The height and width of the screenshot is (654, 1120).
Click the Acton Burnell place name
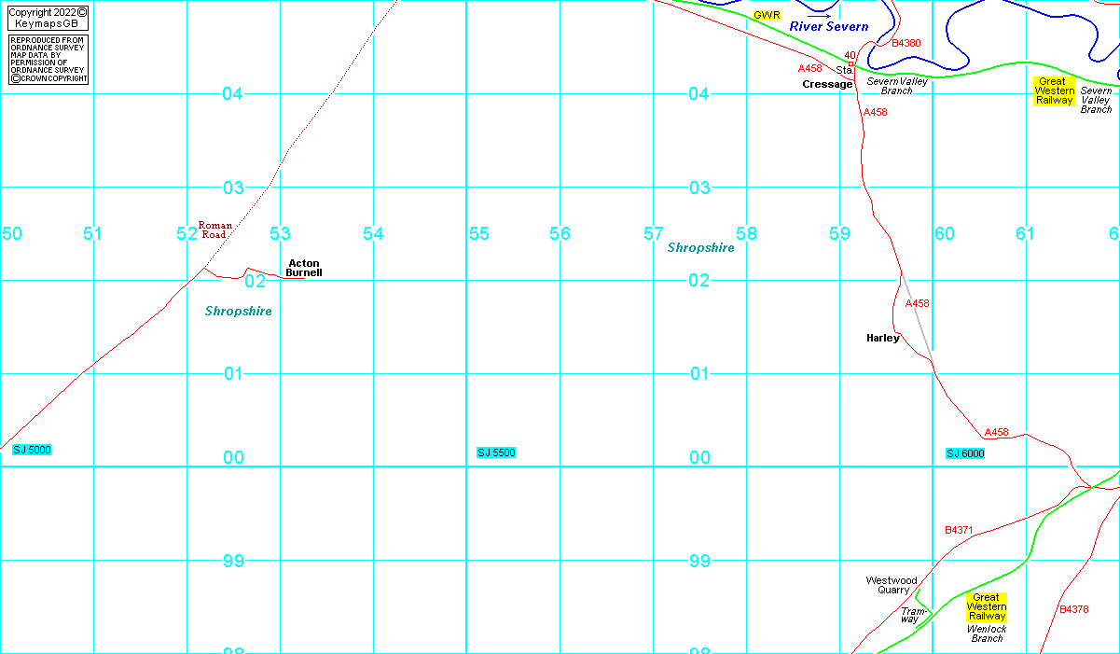pyautogui.click(x=304, y=268)
